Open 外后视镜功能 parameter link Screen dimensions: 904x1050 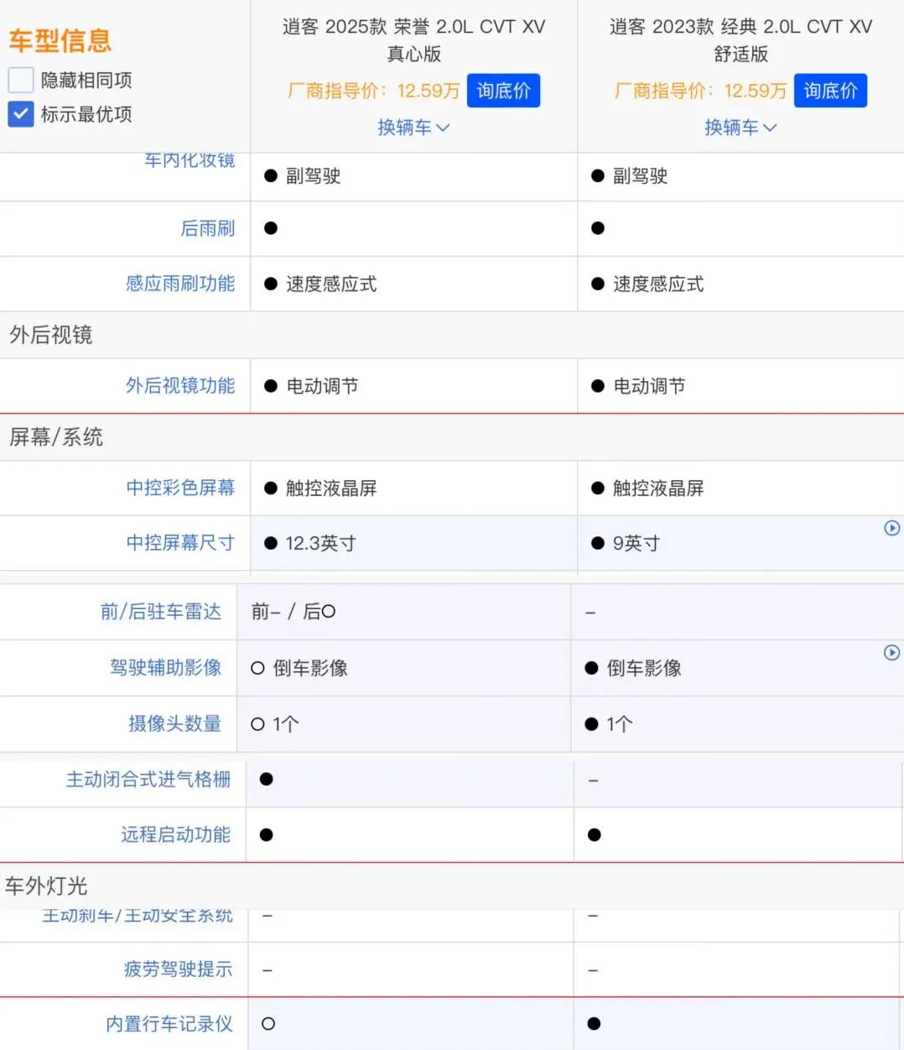(180, 385)
